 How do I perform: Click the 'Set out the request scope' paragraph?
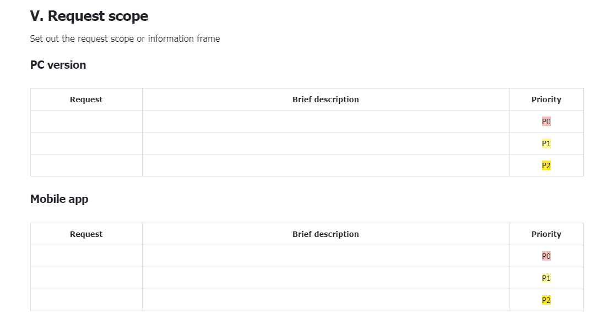coord(125,38)
